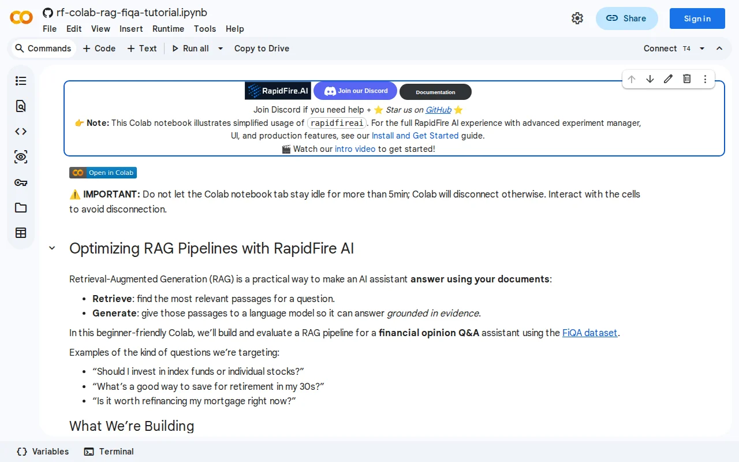Click the rapidfireai inline code text

[x=337, y=123]
